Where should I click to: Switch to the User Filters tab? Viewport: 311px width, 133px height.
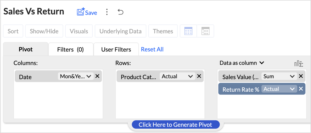pos(116,49)
